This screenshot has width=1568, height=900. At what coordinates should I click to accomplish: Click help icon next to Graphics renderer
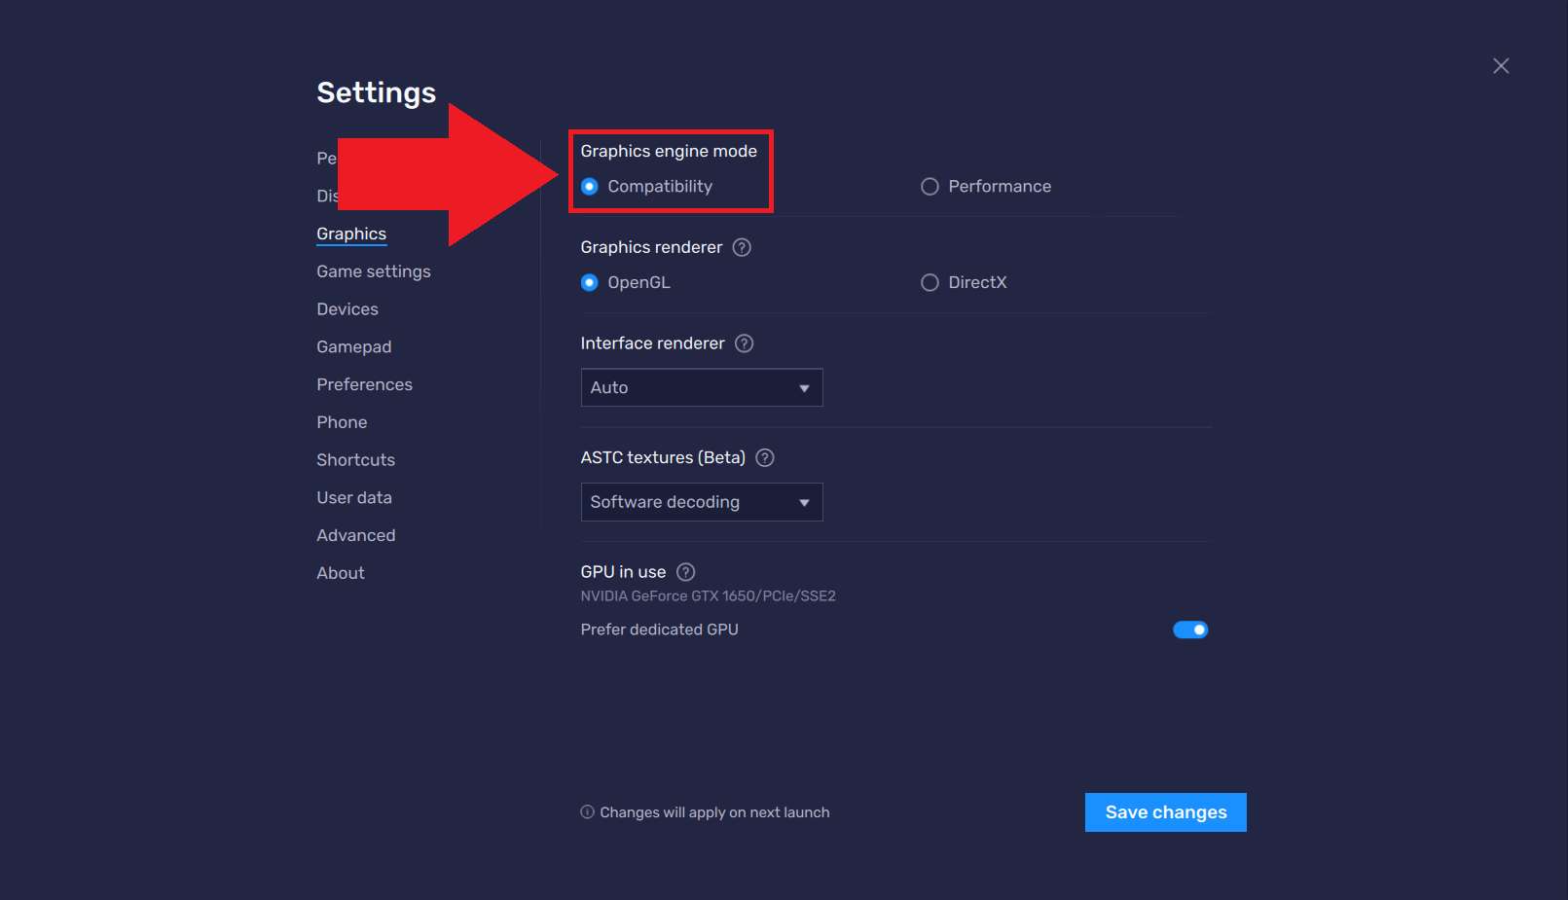point(742,247)
